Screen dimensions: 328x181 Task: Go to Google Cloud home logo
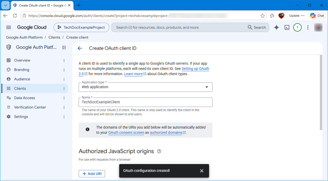click(32, 27)
